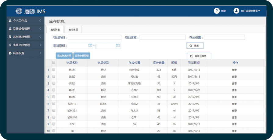Image resolution: width=273 pixels, height=140 pixels.
Task: Open 仪器设备管理 menu item
Action: (x=25, y=29)
